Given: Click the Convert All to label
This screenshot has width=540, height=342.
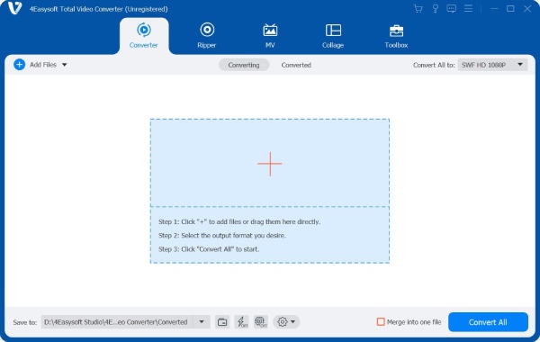Looking at the screenshot, I should tap(434, 65).
